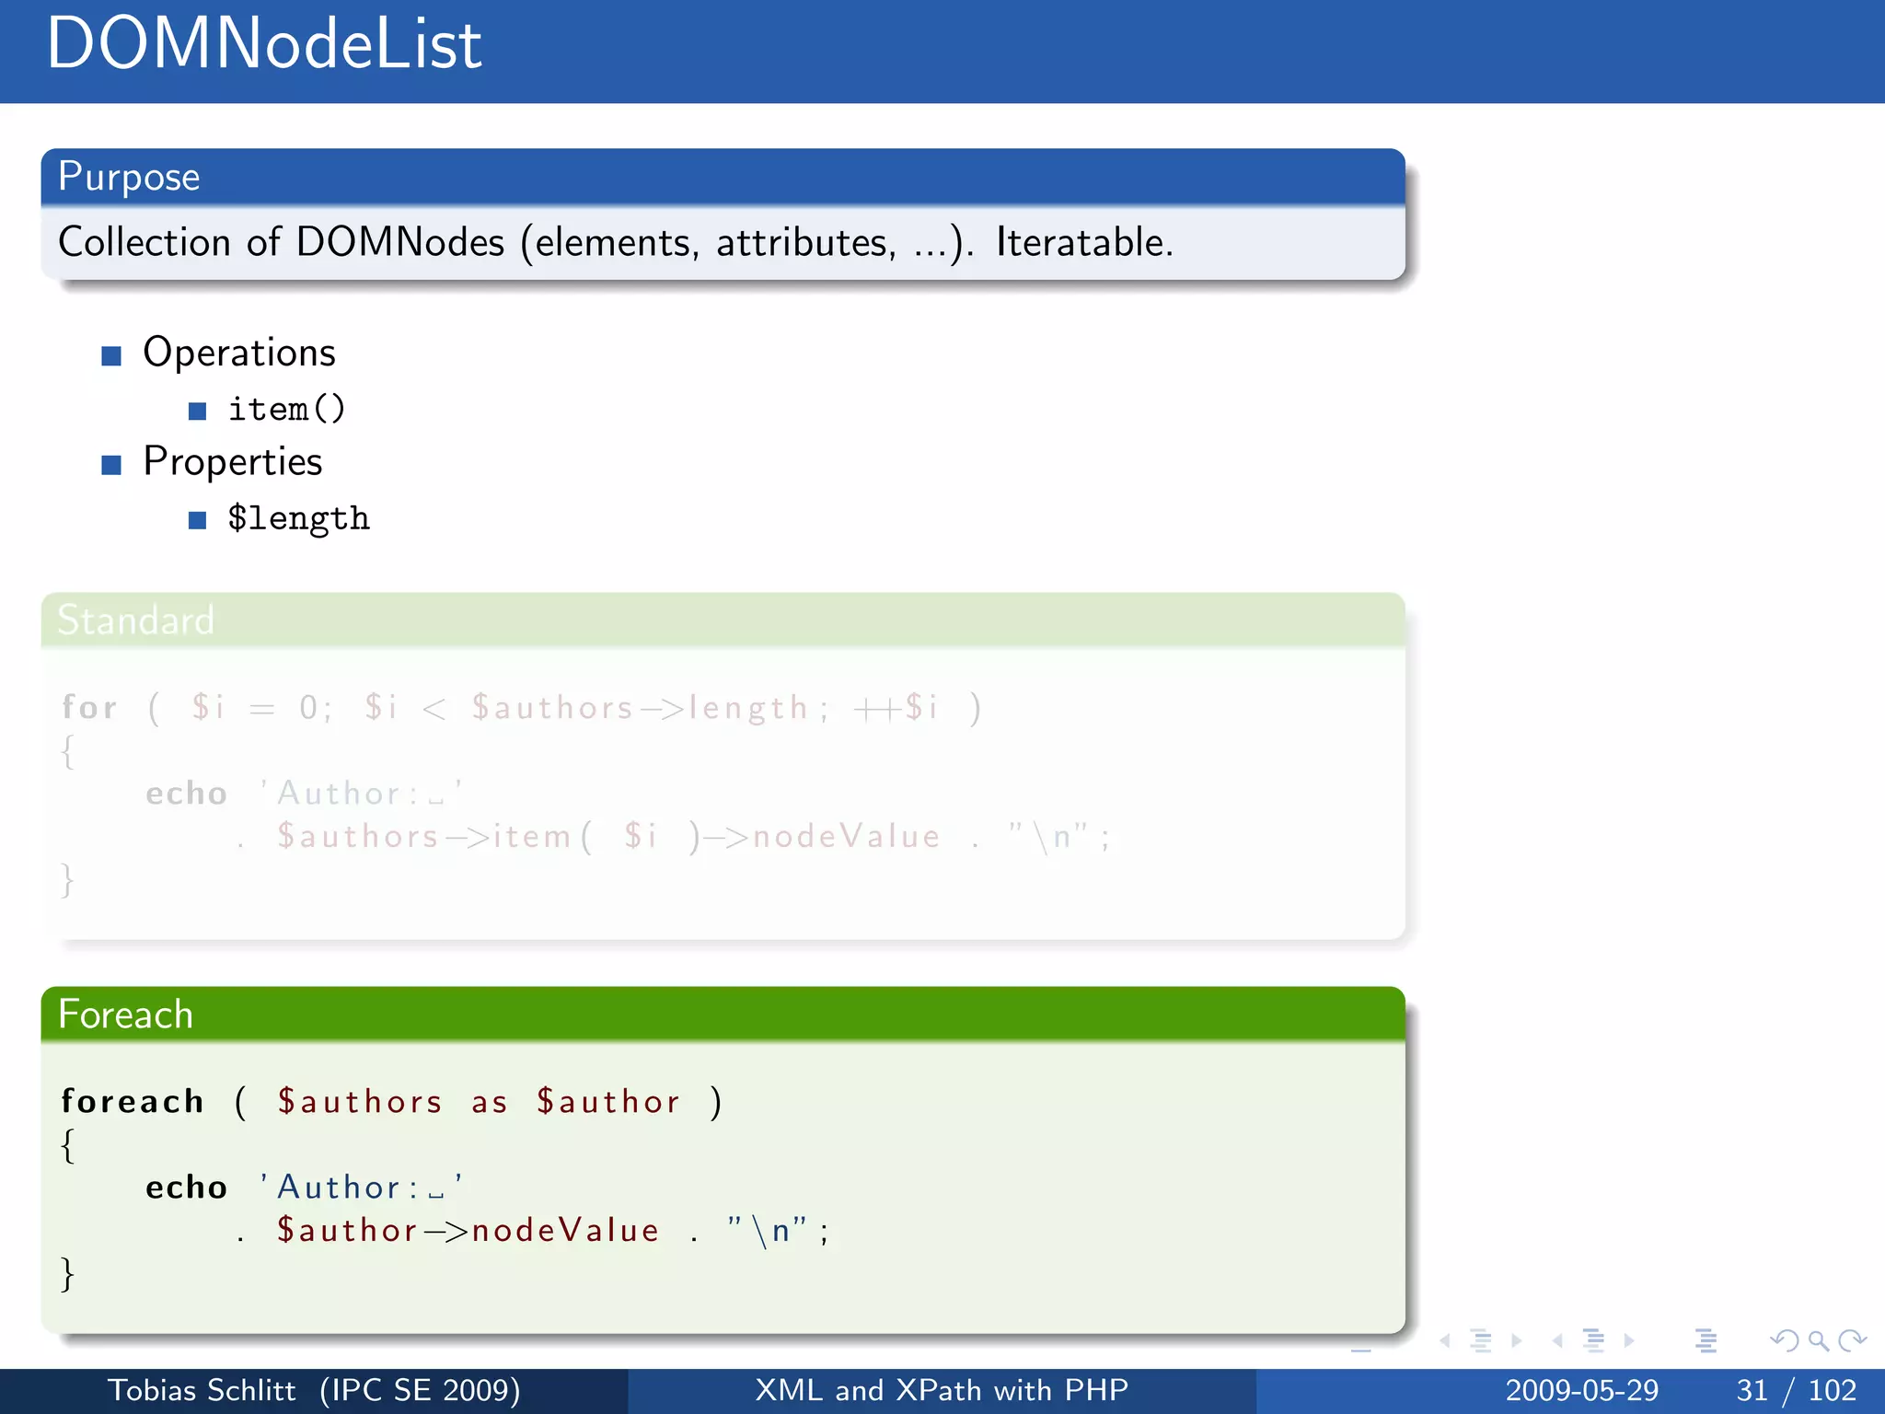Viewport: 1885px width, 1414px height.
Task: Click the subsection navigation lines icon
Action: pyautogui.click(x=1481, y=1341)
